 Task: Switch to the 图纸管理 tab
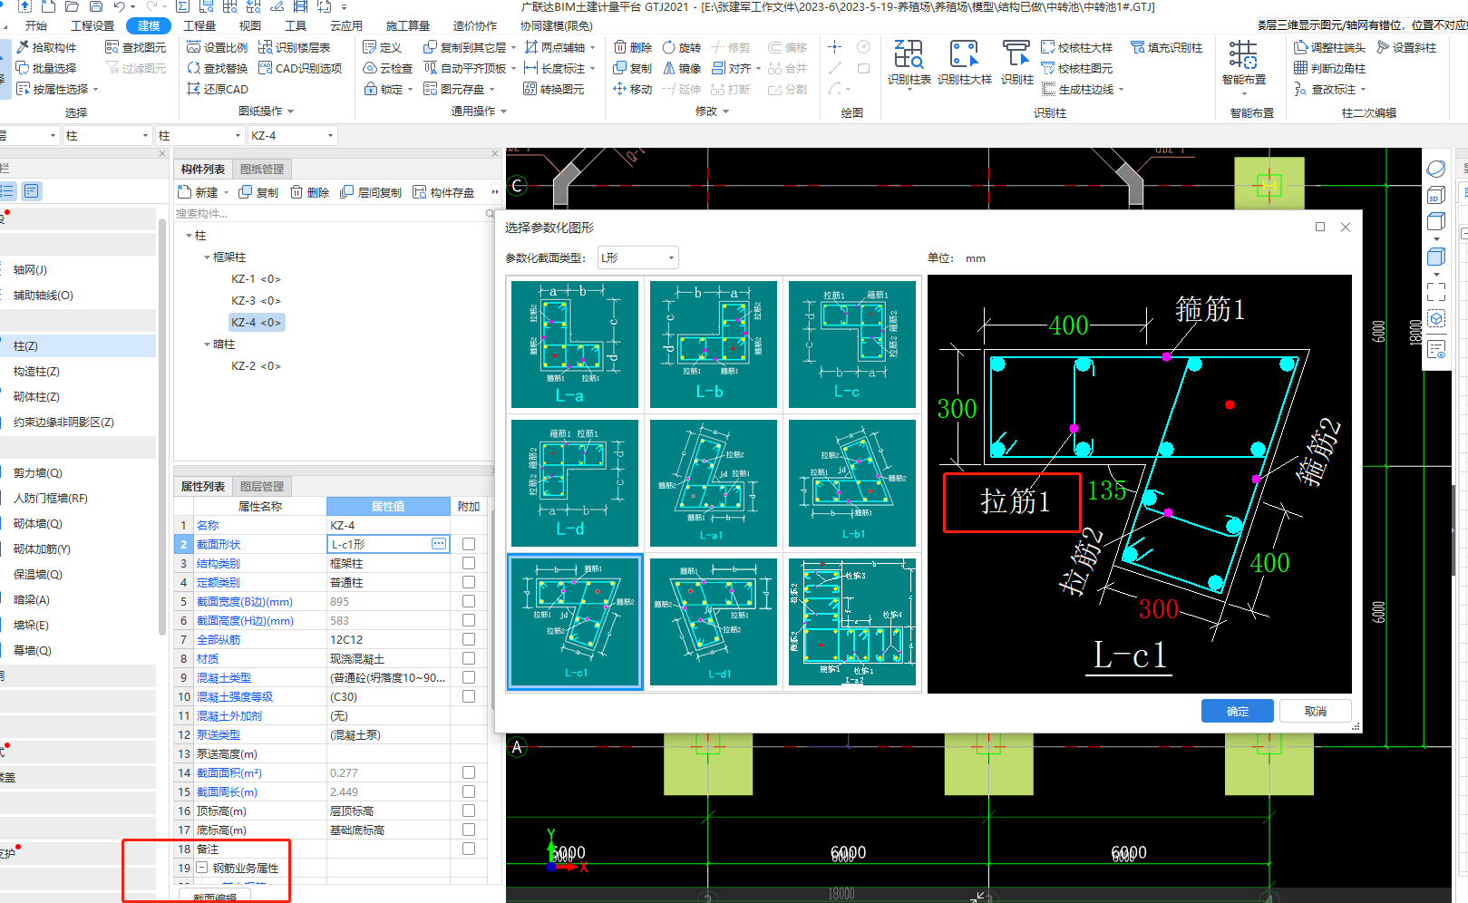[x=262, y=169]
